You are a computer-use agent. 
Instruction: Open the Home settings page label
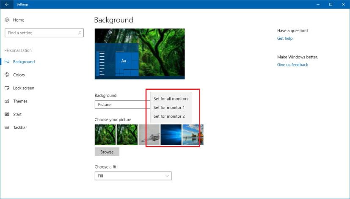[19, 20]
